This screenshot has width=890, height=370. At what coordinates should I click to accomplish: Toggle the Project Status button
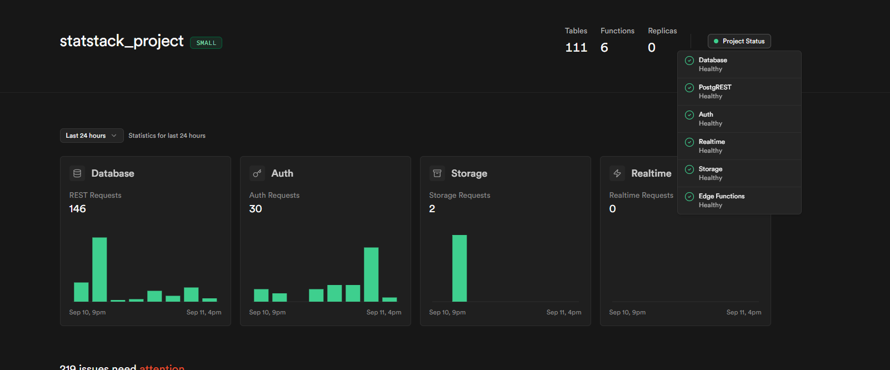[x=739, y=41]
